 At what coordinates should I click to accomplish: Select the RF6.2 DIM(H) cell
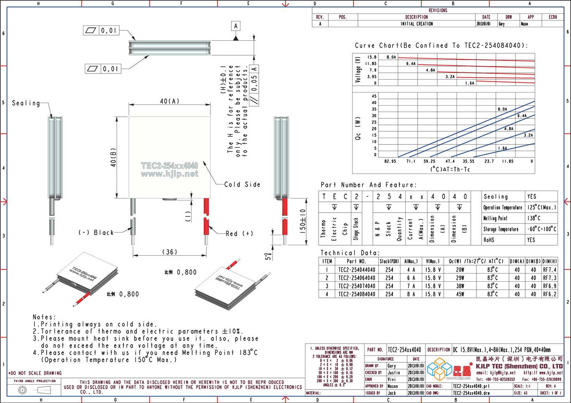[550, 294]
